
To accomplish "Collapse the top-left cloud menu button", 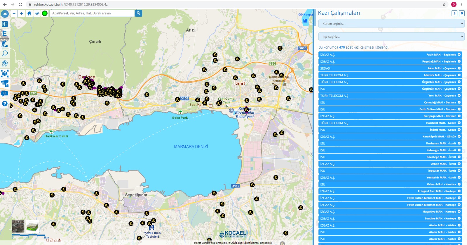I will tap(5, 14).
